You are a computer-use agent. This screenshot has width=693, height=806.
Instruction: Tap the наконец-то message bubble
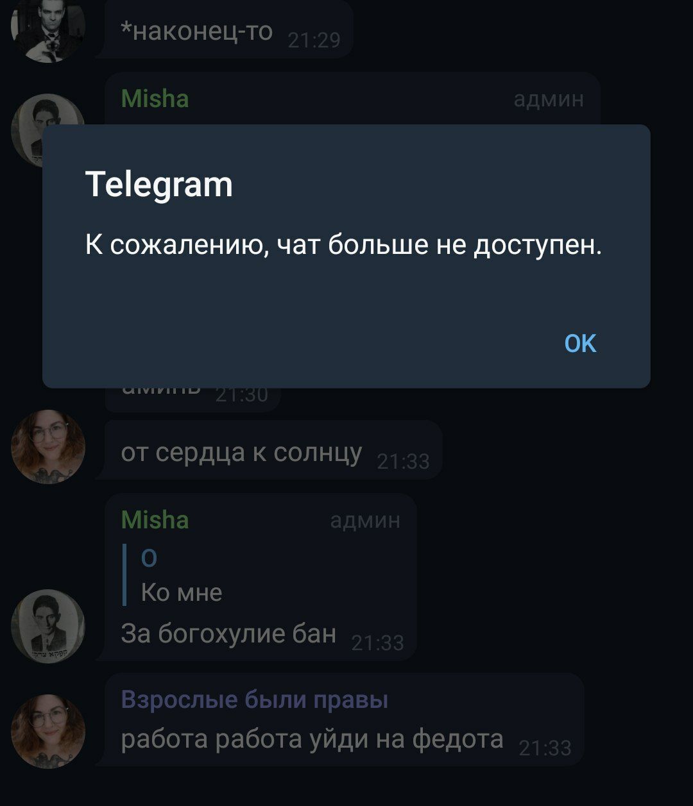click(228, 29)
